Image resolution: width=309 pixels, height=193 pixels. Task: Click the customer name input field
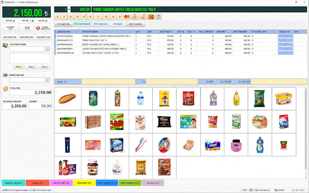click(27, 49)
